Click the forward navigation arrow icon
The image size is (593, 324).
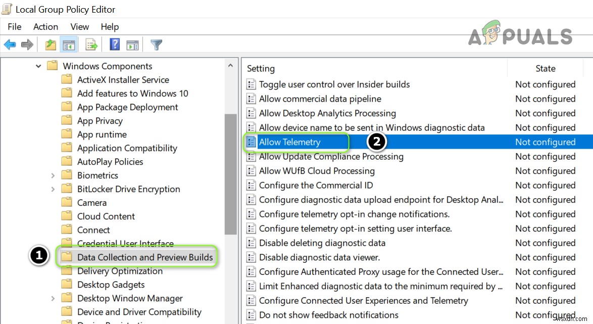click(x=26, y=44)
